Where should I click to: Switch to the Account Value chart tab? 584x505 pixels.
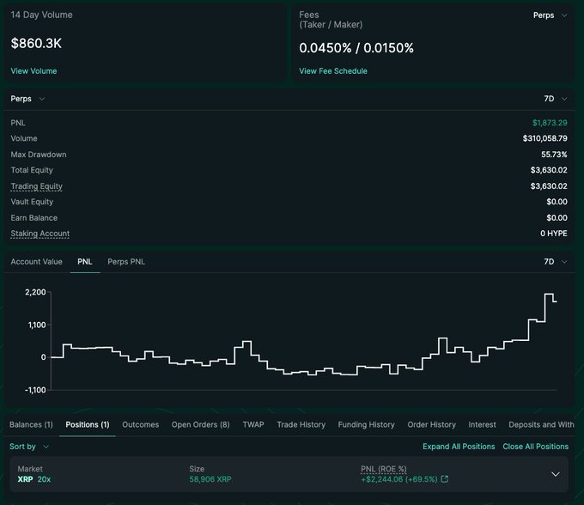(x=36, y=262)
